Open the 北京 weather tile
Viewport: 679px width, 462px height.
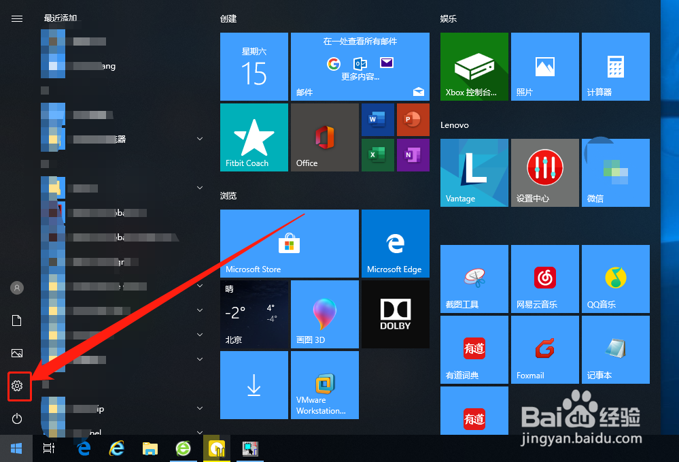tap(254, 314)
